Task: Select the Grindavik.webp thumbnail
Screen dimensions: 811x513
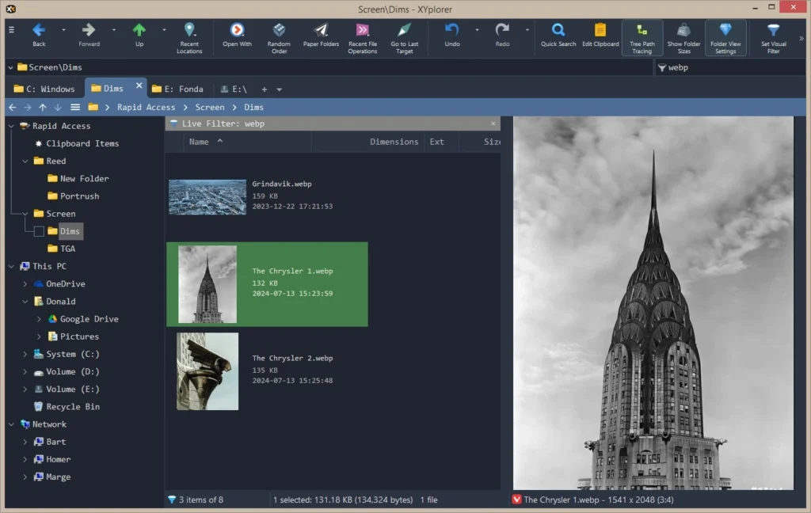Action: click(208, 196)
